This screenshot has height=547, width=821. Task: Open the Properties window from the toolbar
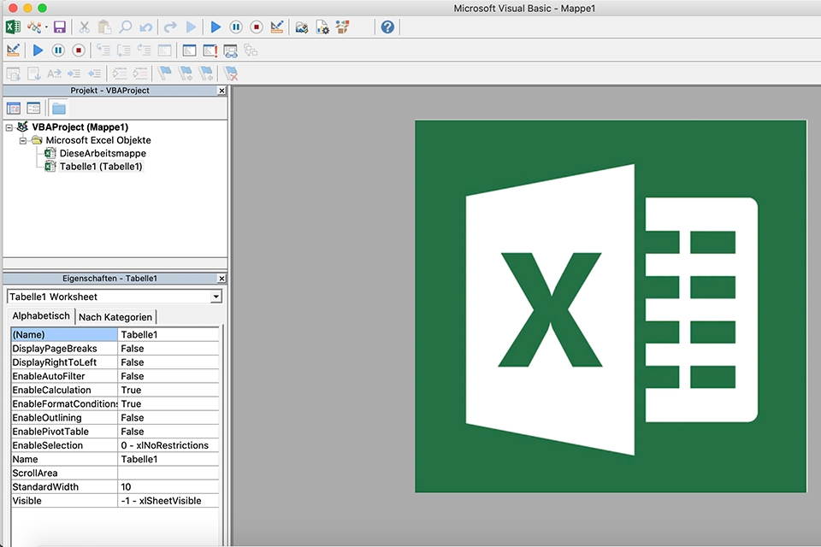pos(322,27)
